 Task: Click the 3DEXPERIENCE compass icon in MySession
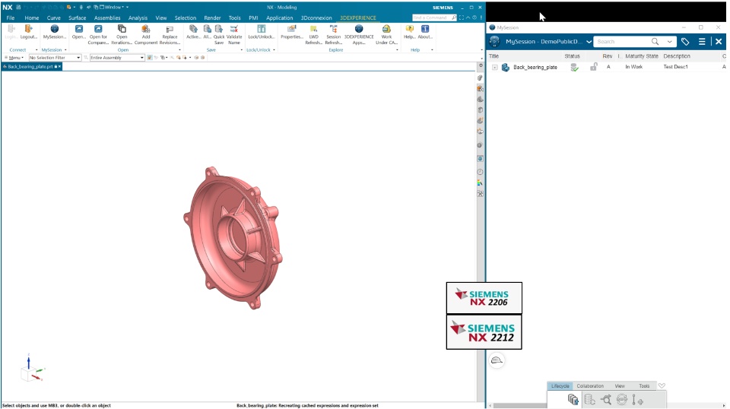pos(494,41)
